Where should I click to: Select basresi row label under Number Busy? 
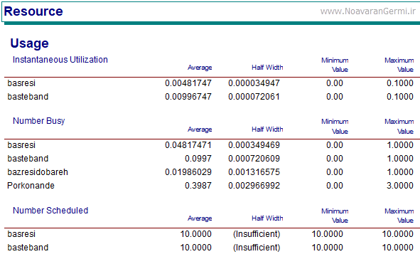(x=21, y=145)
